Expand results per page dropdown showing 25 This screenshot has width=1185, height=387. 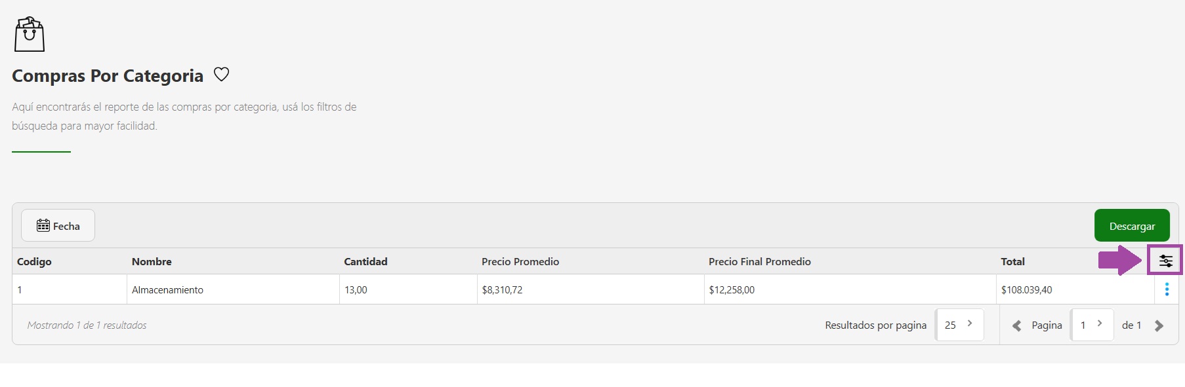959,325
